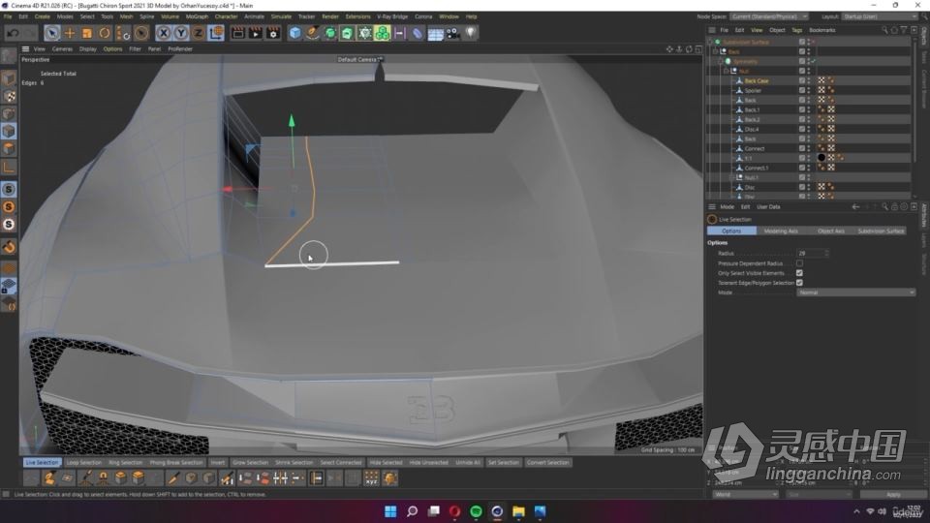The height and width of the screenshot is (523, 930).
Task: Click the Undo arrow in the top toolbar
Action: (13, 33)
